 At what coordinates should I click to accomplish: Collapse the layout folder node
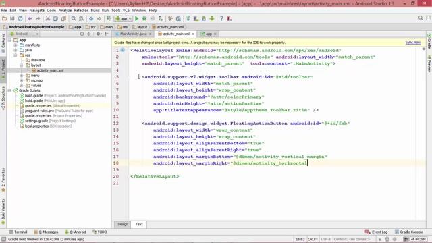(x=22, y=65)
